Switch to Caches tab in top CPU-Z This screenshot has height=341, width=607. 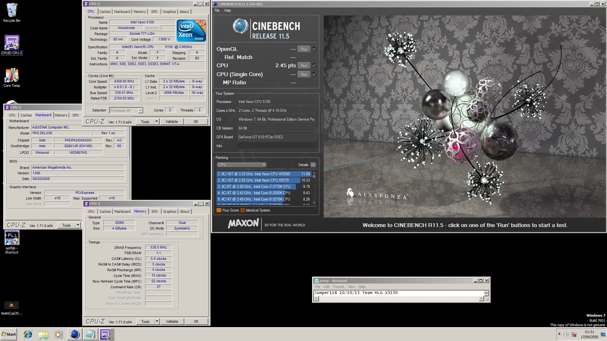click(105, 12)
